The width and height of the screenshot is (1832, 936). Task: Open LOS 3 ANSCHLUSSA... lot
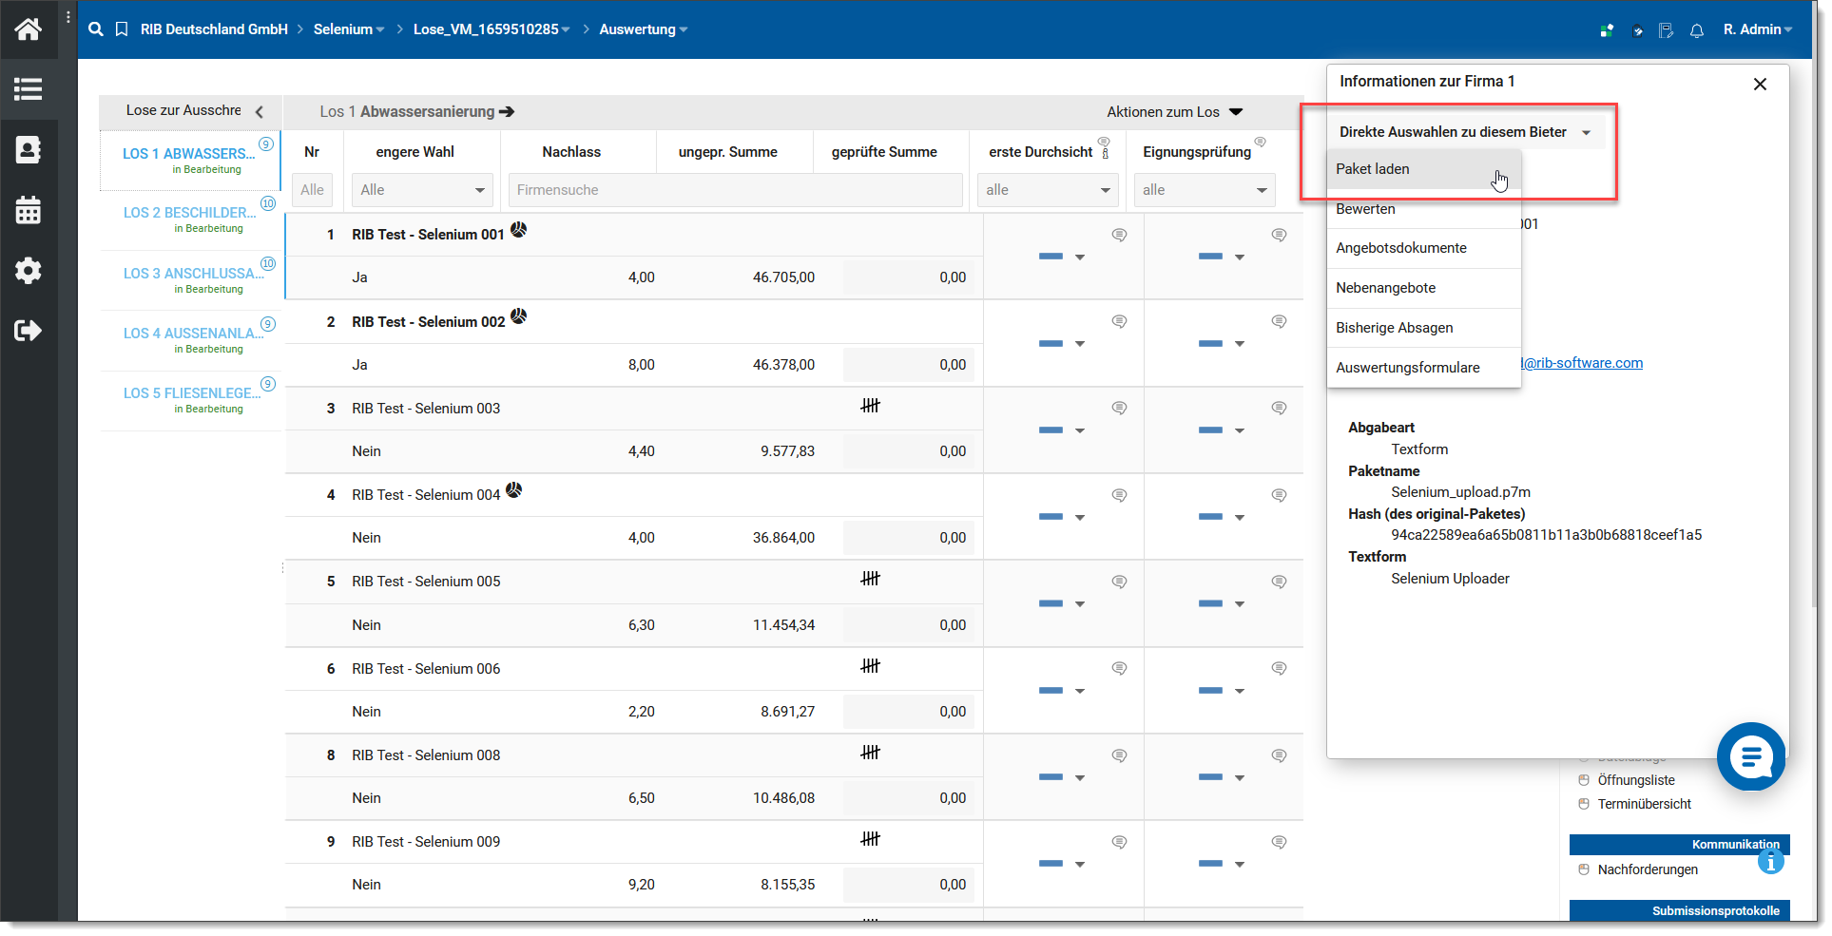(x=190, y=280)
